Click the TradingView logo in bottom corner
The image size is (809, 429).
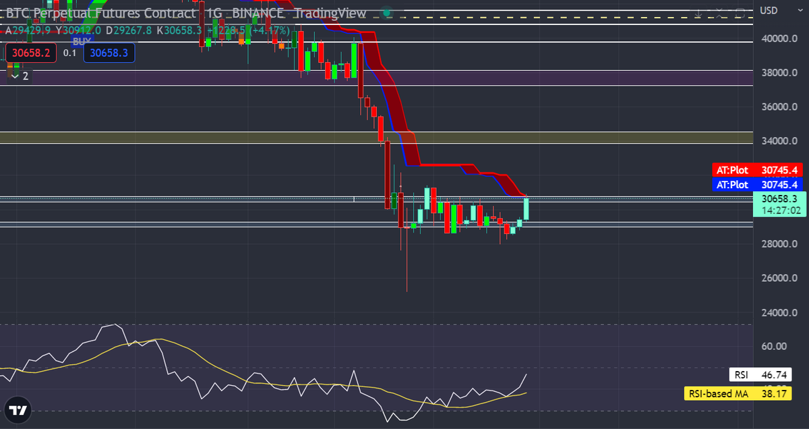(x=18, y=411)
